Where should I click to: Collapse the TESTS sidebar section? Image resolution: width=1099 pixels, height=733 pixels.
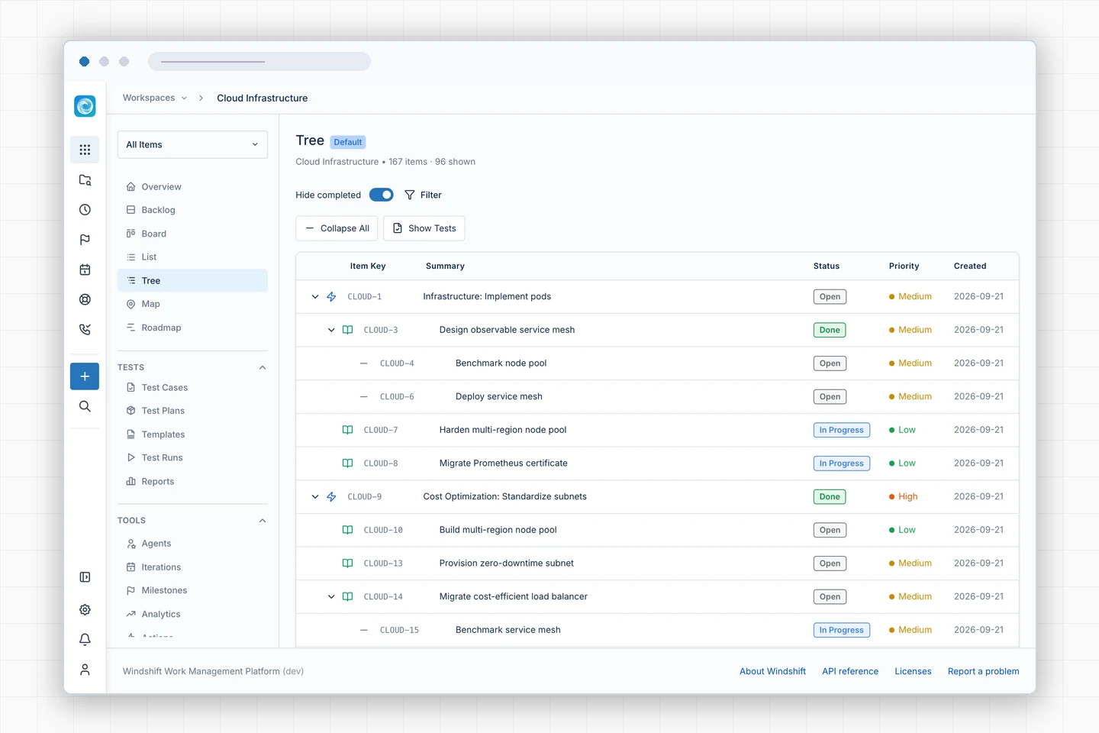pyautogui.click(x=263, y=367)
